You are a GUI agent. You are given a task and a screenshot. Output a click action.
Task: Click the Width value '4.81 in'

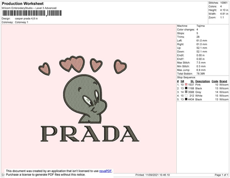(x=224, y=14)
